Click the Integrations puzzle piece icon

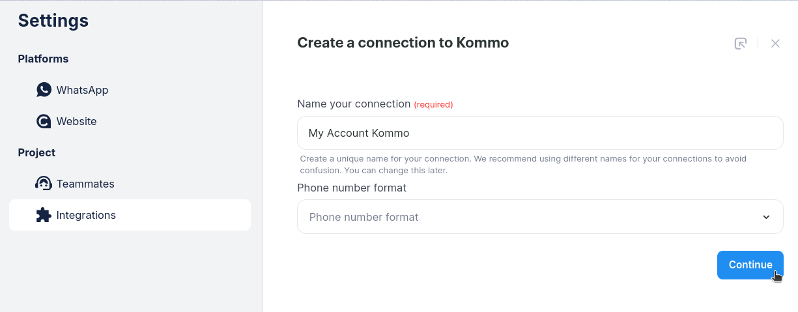pos(44,215)
